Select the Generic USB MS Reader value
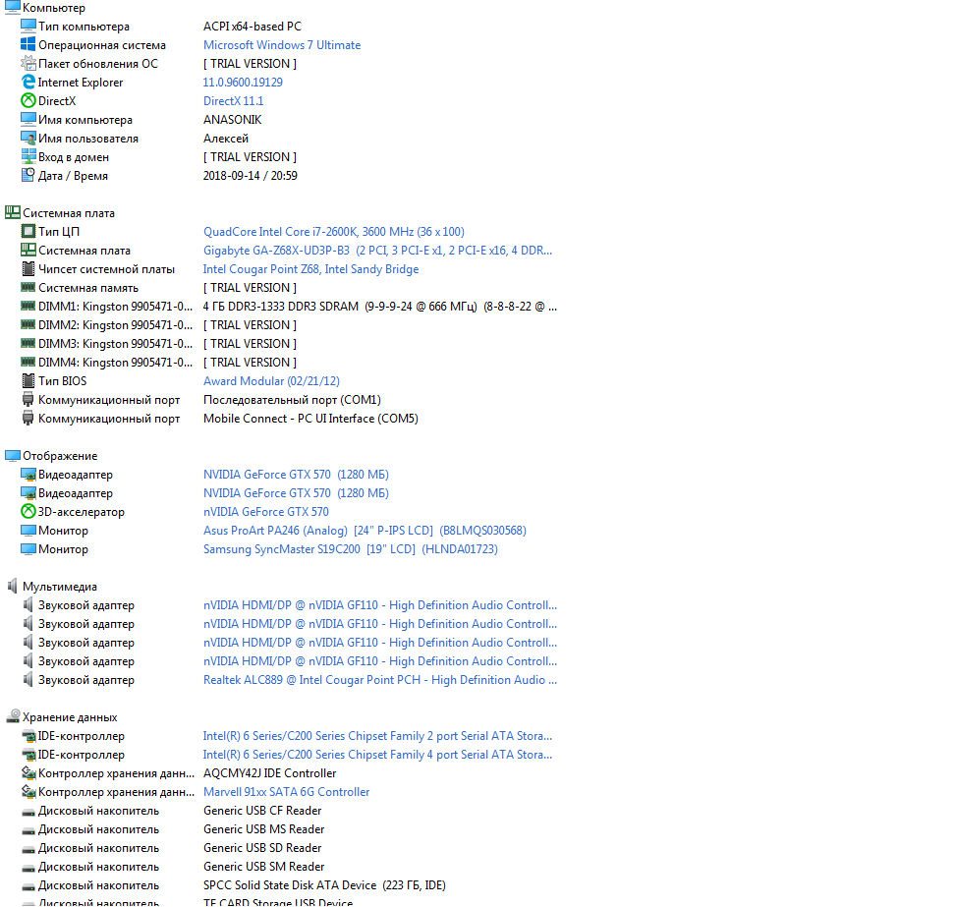Viewport: 955px width, 907px height. pos(263,829)
